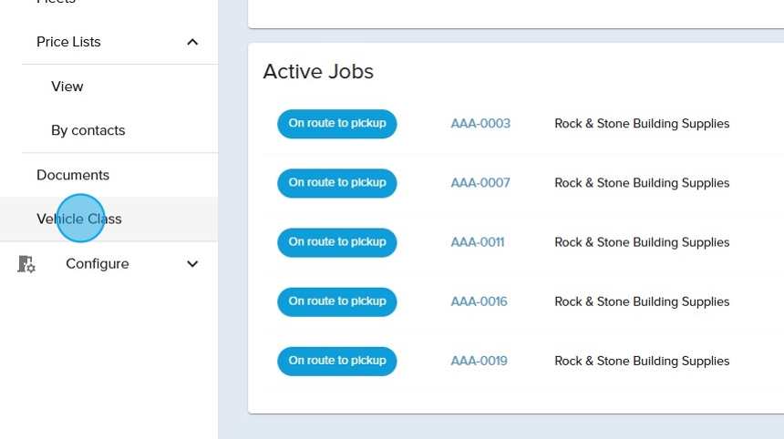
Task: Click the Configure building-gear icon
Action: 26,264
